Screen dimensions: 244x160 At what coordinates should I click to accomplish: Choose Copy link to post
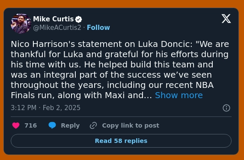pyautogui.click(x=131, y=125)
